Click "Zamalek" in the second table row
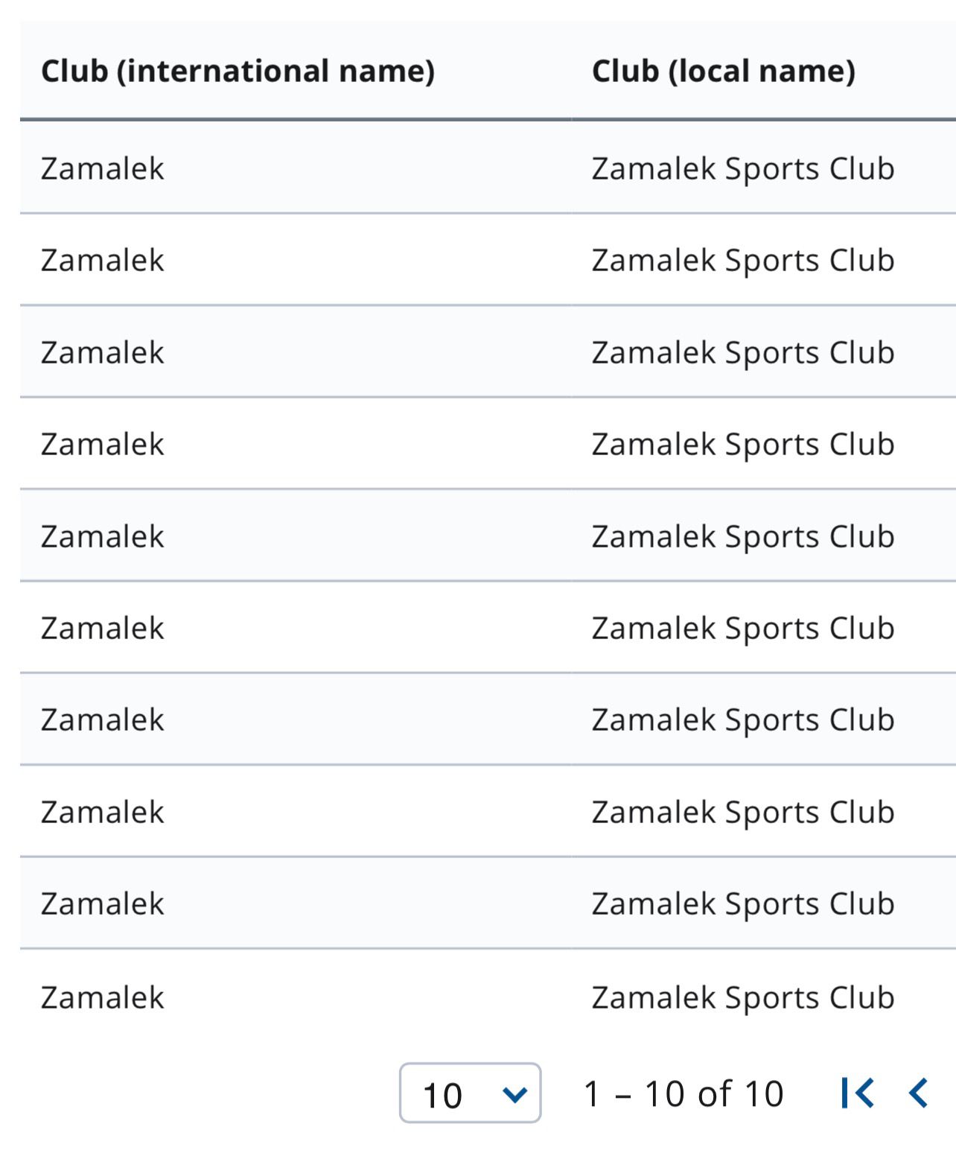 point(103,261)
